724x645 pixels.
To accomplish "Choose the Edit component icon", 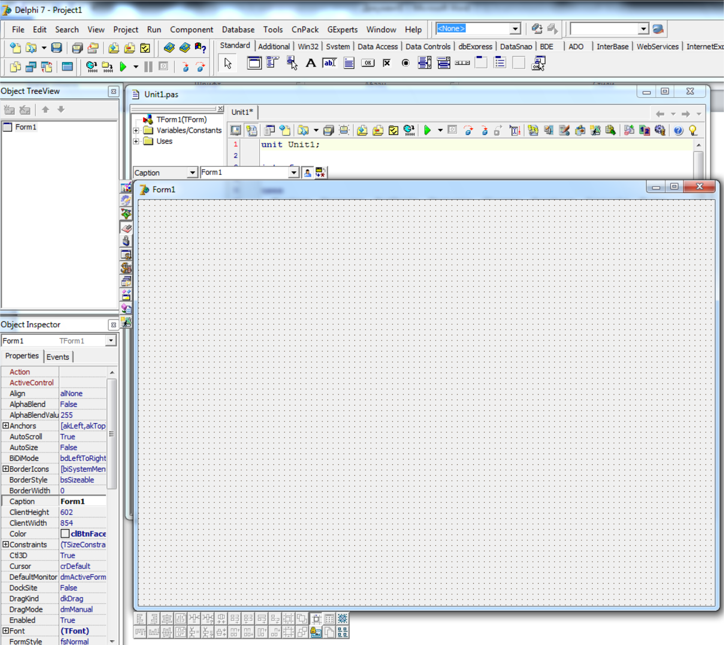I will pos(329,63).
